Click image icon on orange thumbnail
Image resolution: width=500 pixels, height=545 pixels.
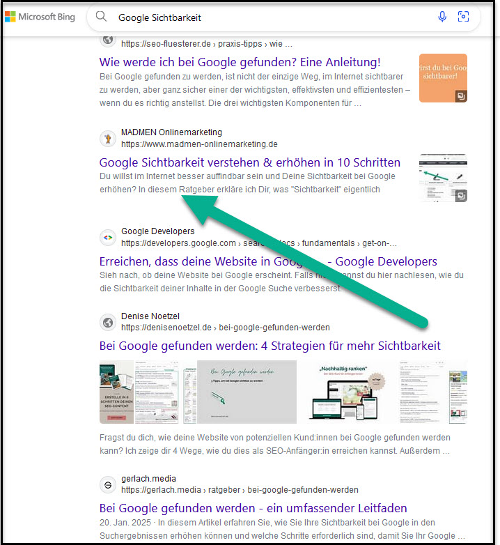click(461, 96)
